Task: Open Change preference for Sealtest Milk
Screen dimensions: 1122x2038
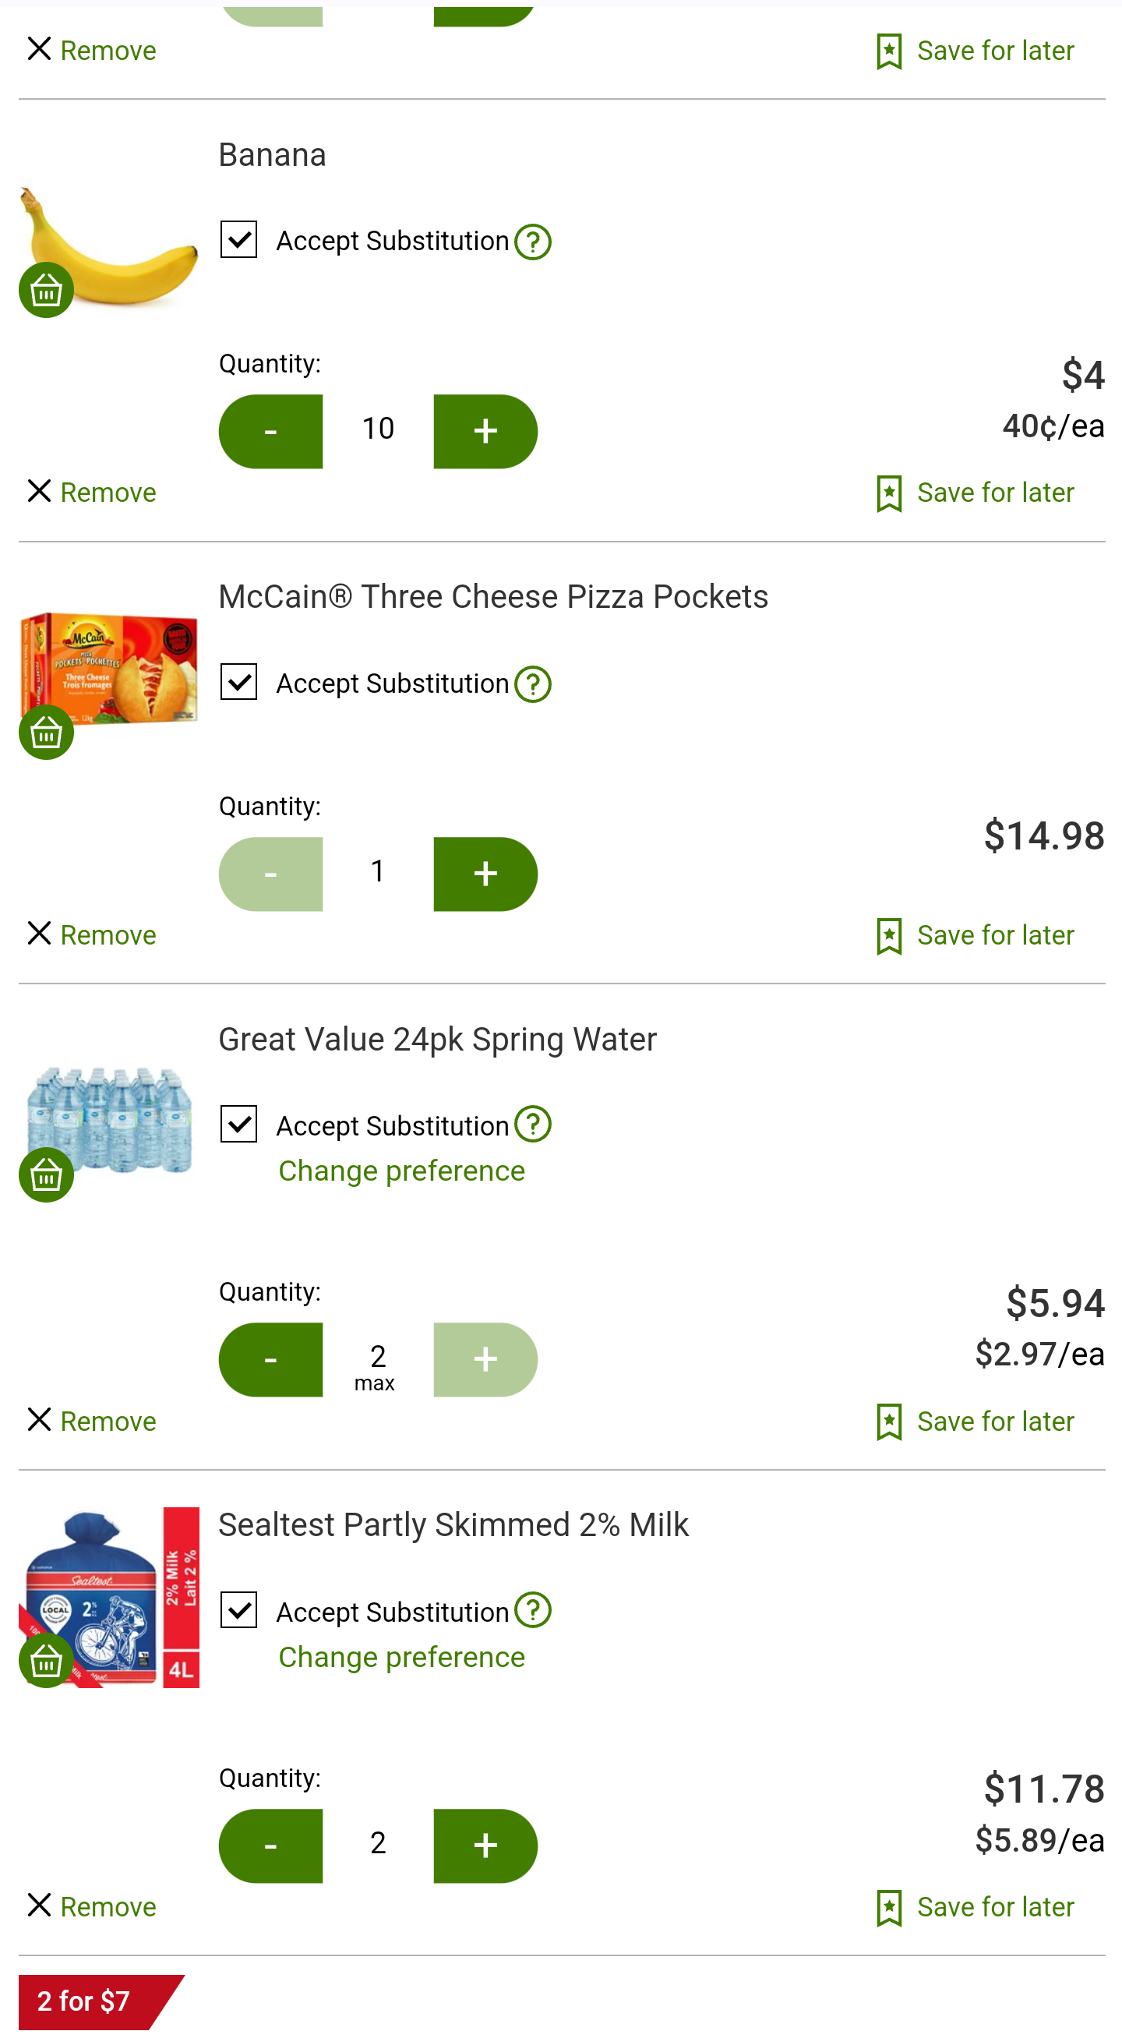Action: pos(402,1658)
